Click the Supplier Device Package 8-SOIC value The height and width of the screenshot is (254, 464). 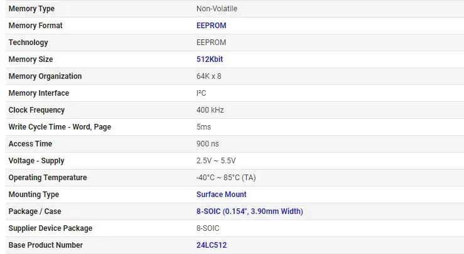coord(208,228)
